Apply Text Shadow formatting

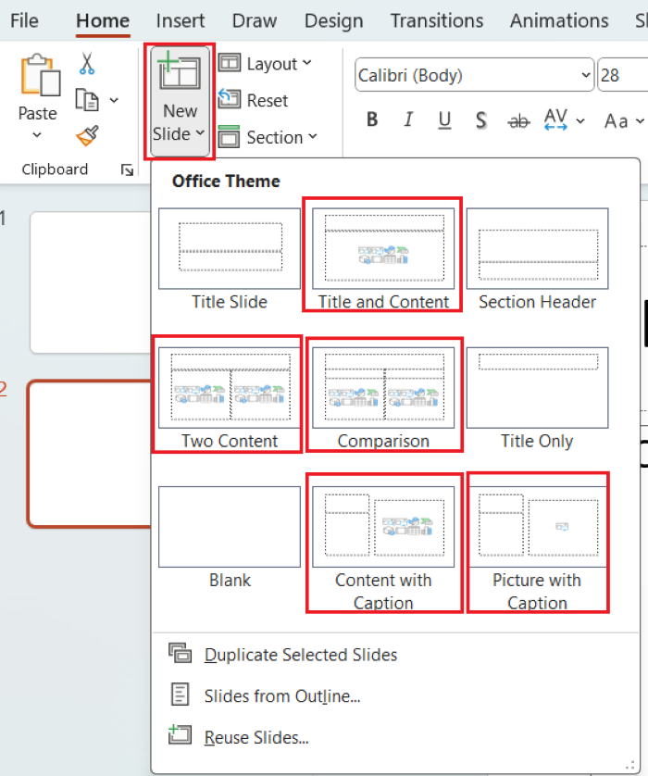coord(480,120)
